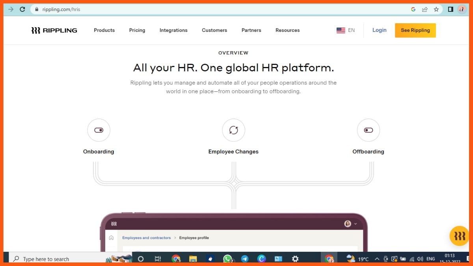
Task: Click the See Rippling button
Action: point(415,30)
